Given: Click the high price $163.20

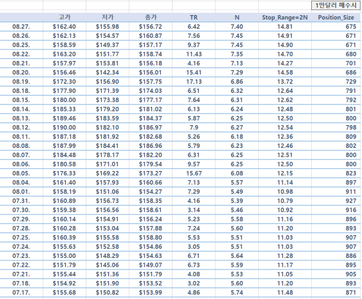Looking at the screenshot, I should coord(64,54).
